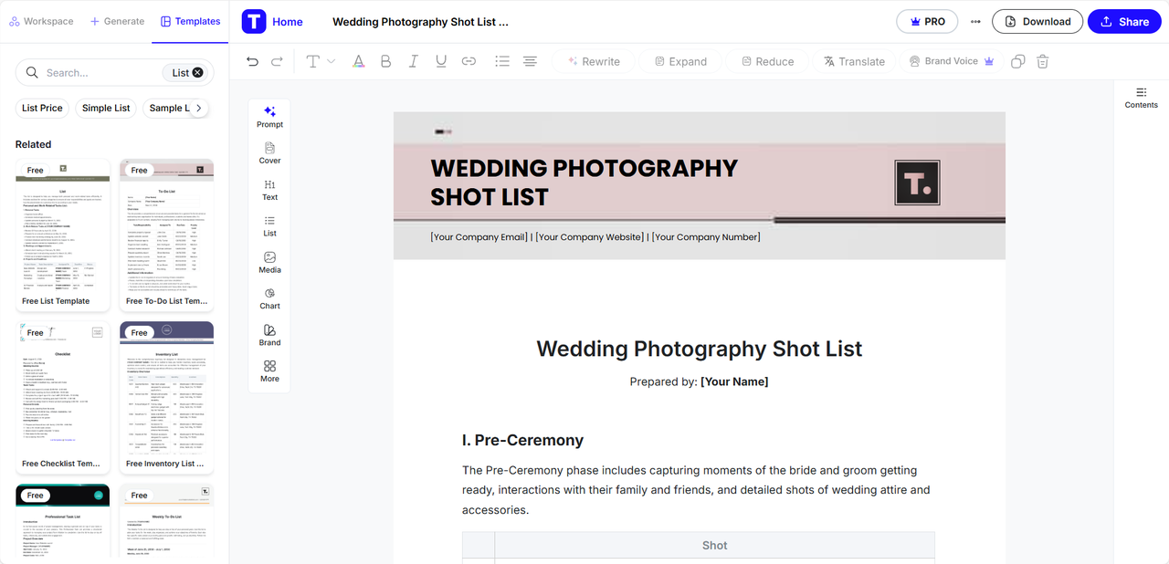Viewport: 1169px width, 564px height.
Task: Click the Reduce text button
Action: point(767,61)
